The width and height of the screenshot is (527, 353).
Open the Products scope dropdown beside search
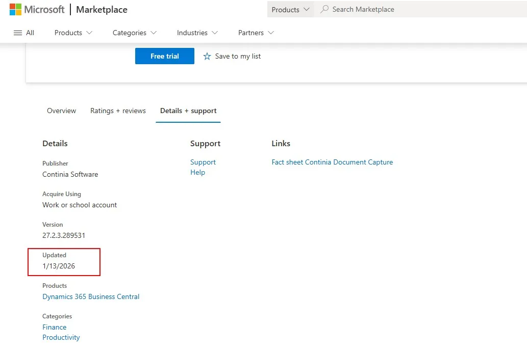tap(290, 9)
